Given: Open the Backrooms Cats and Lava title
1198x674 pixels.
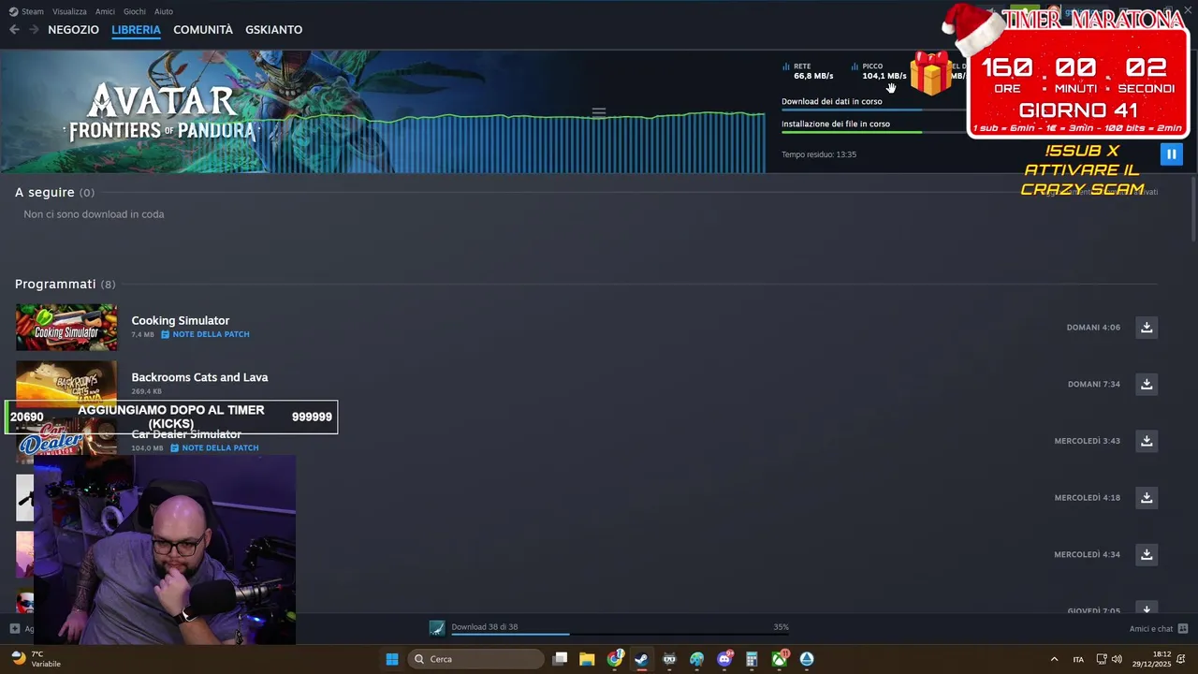Looking at the screenshot, I should point(199,377).
